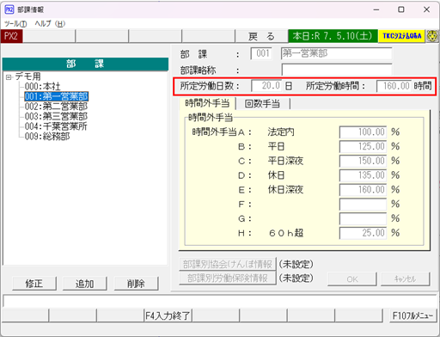Click H 60h超 rate field 25.00
This screenshot has width=440, height=337.
click(363, 233)
